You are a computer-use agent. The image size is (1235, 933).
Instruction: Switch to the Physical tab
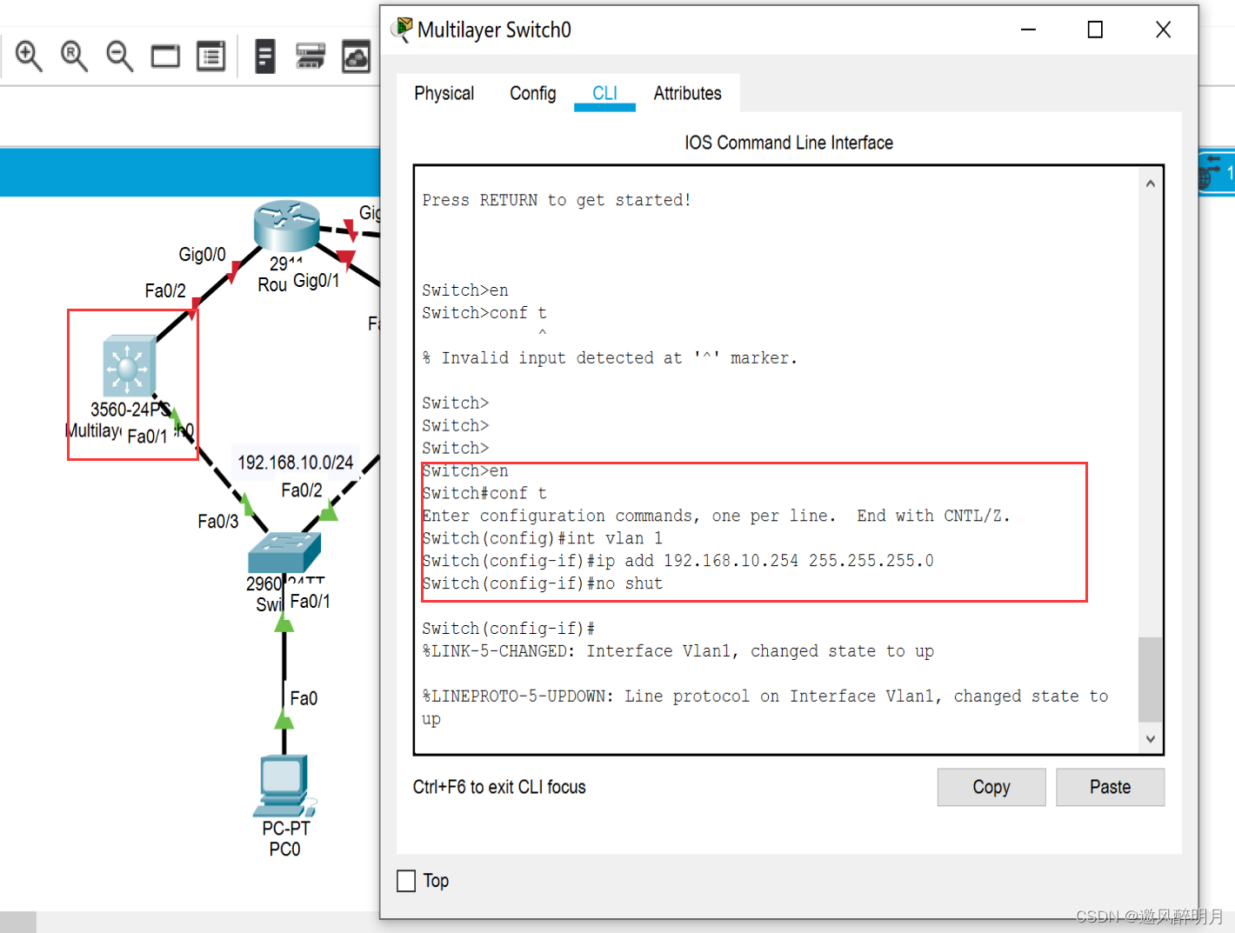pyautogui.click(x=444, y=93)
